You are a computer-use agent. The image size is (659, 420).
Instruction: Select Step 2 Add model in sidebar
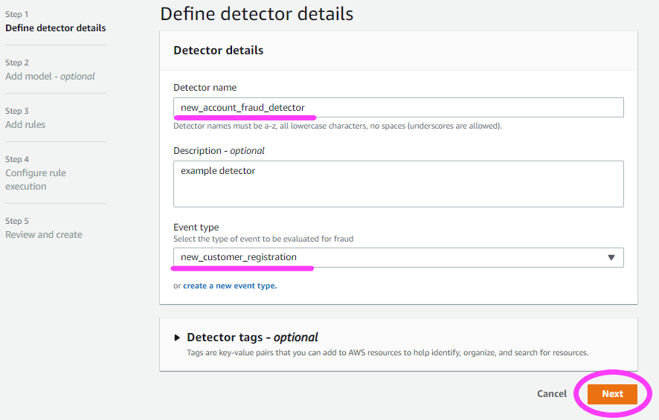(50, 76)
